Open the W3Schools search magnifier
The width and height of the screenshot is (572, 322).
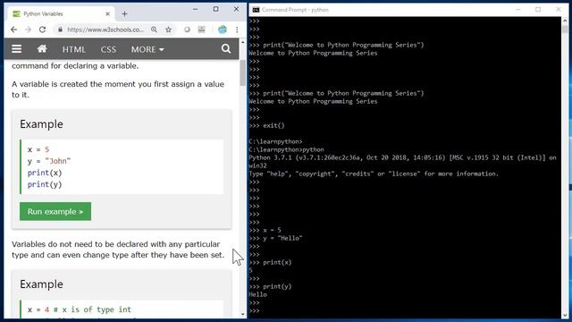[x=226, y=48]
